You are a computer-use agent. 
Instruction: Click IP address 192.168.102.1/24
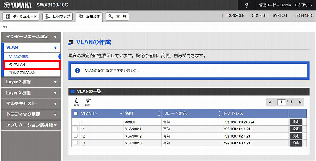pyautogui.click(x=237, y=136)
